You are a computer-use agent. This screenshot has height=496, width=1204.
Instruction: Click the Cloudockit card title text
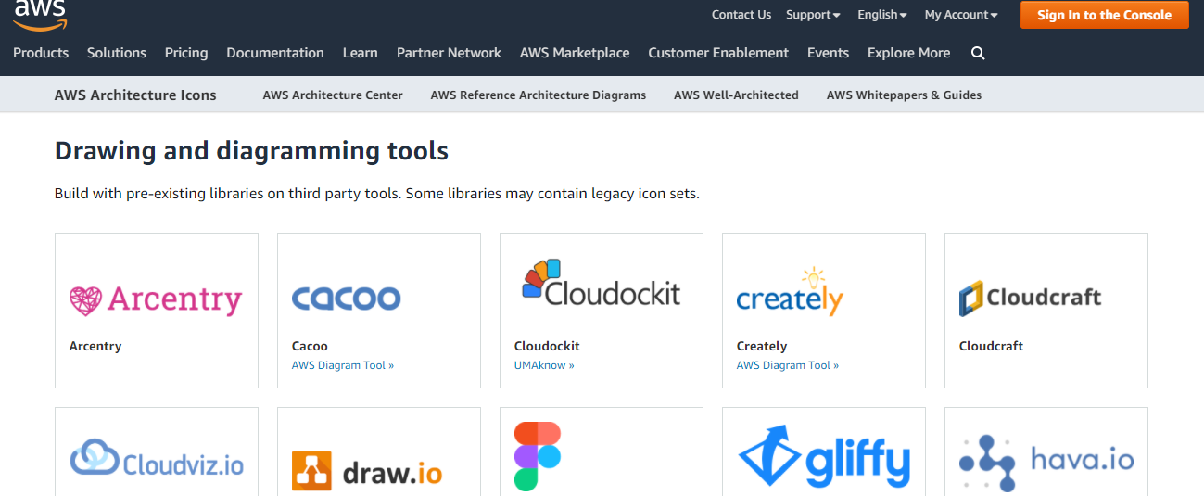(x=547, y=346)
